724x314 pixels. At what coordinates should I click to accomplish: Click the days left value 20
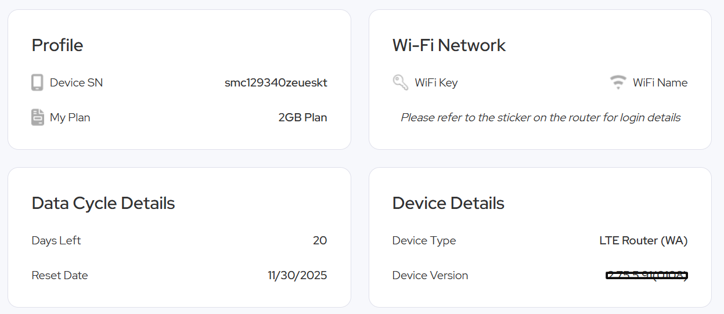[x=320, y=240]
